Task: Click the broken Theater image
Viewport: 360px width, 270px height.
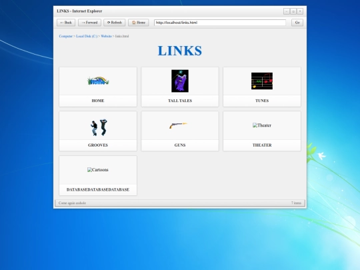Action: point(262,125)
